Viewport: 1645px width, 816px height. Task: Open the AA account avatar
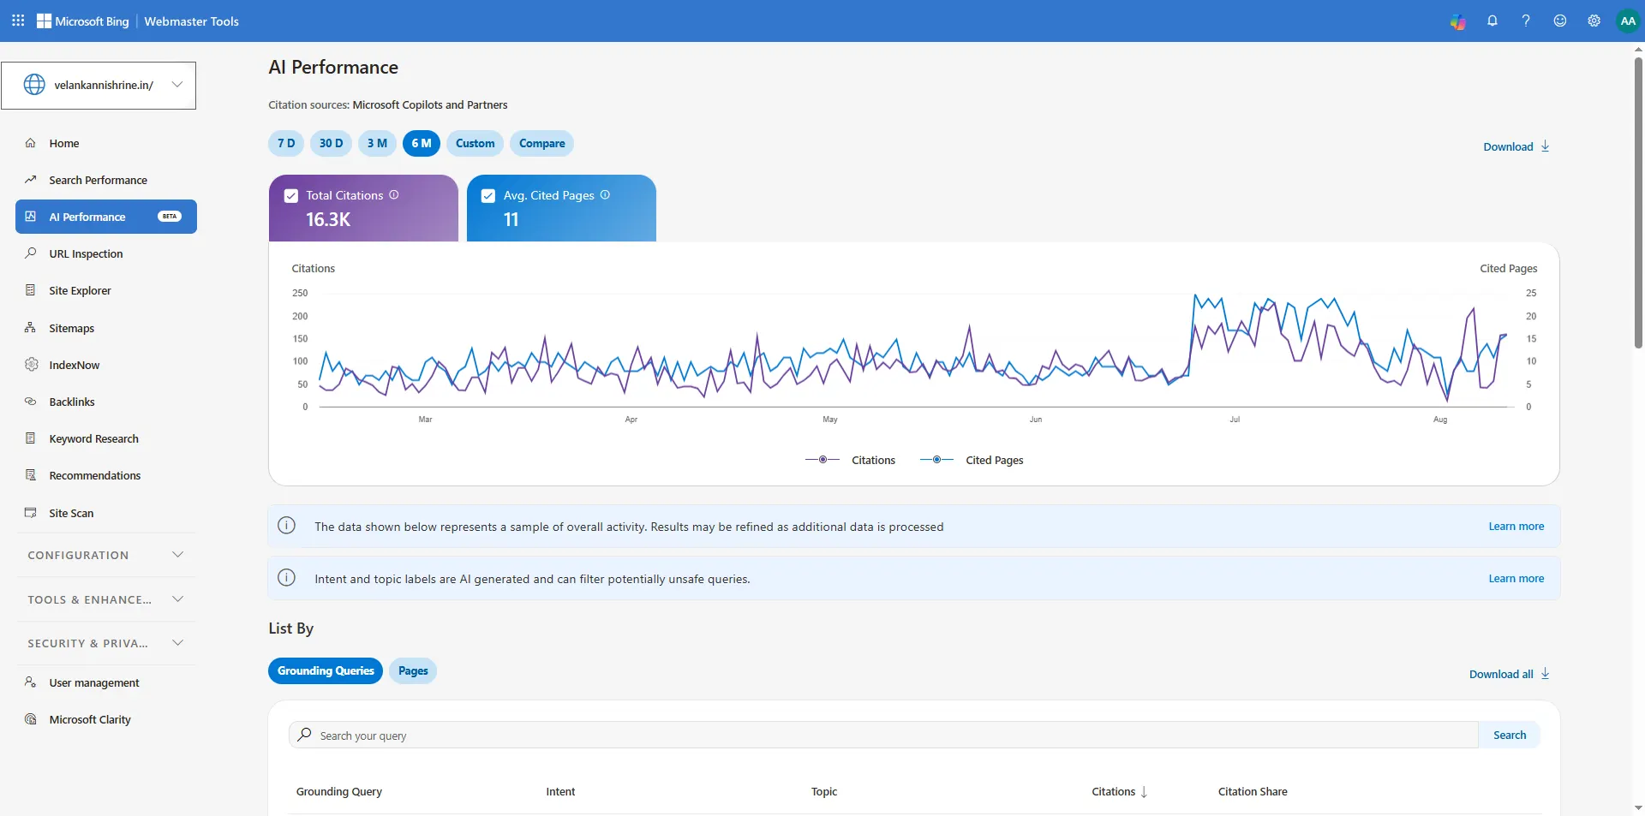(x=1628, y=21)
